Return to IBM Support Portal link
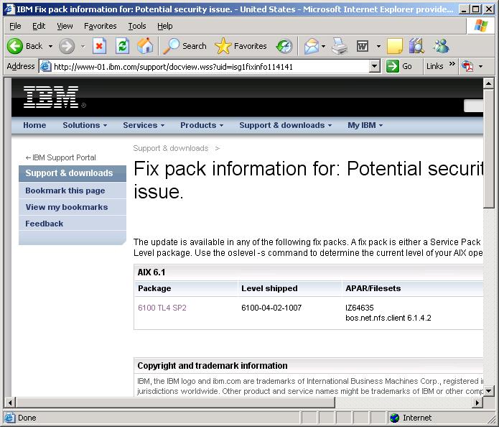 [x=60, y=157]
